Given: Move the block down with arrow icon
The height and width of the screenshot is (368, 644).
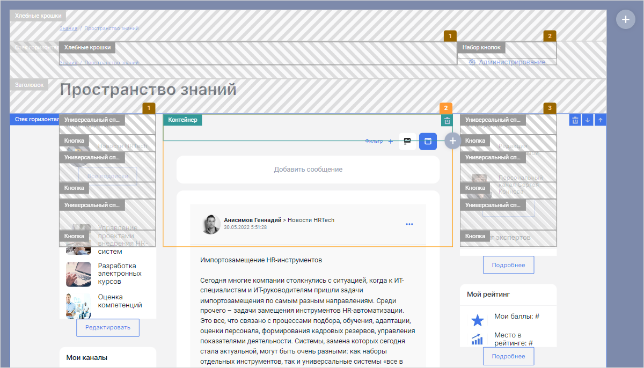Looking at the screenshot, I should point(587,120).
